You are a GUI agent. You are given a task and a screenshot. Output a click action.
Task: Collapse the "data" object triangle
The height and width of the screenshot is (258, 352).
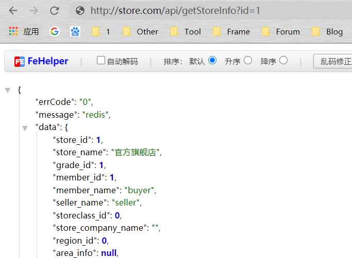click(x=25, y=128)
